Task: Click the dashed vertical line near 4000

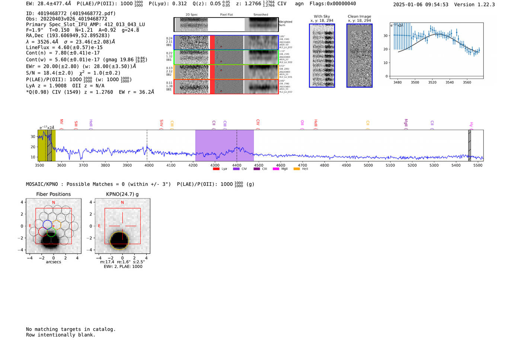Action: 147,145
